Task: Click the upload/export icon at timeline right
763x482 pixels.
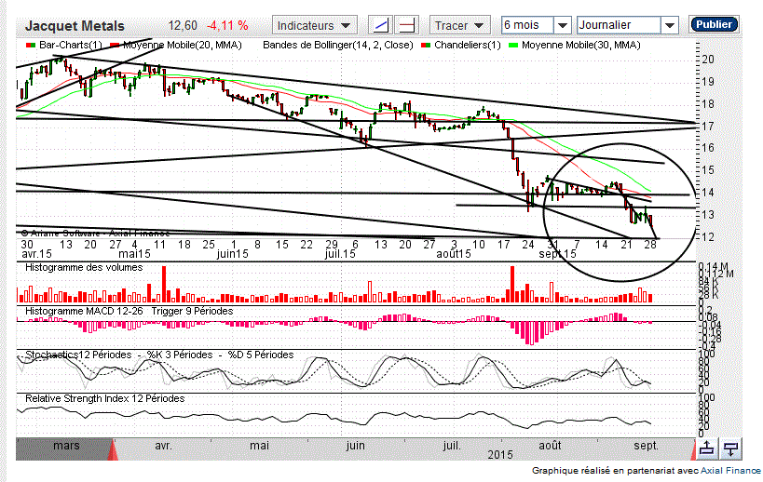Action: (x=706, y=448)
